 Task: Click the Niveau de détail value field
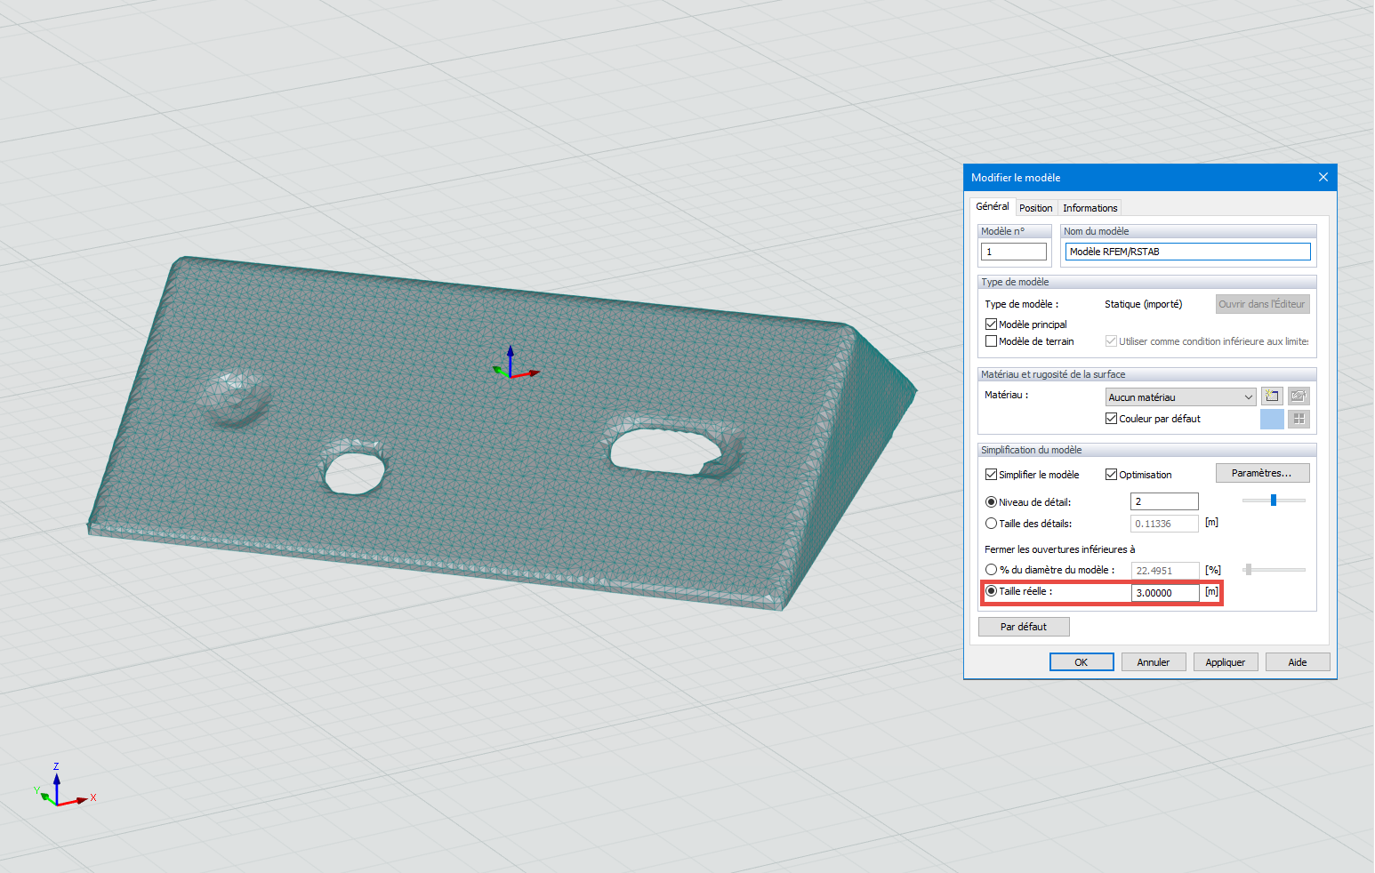(1164, 501)
